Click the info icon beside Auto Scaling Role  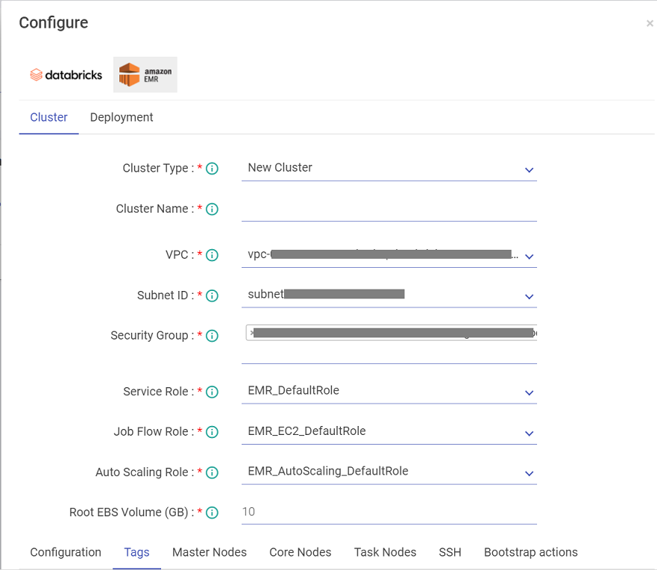(x=212, y=472)
